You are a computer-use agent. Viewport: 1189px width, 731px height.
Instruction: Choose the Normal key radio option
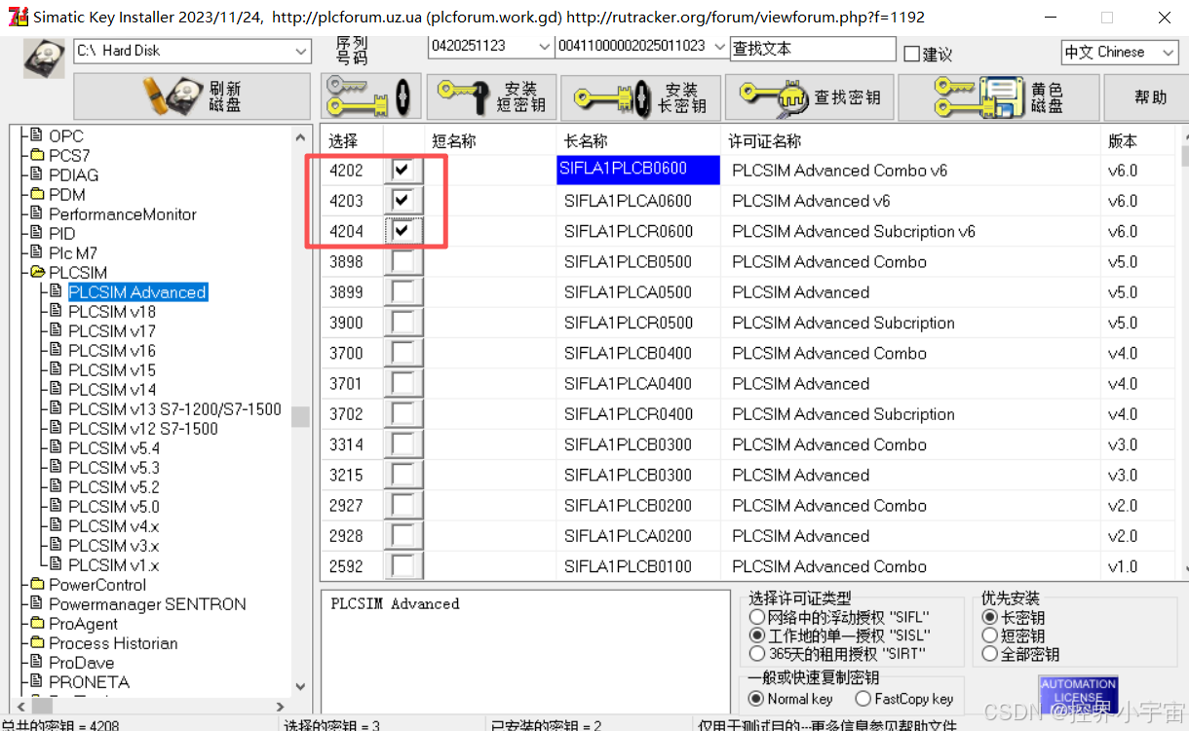(756, 699)
